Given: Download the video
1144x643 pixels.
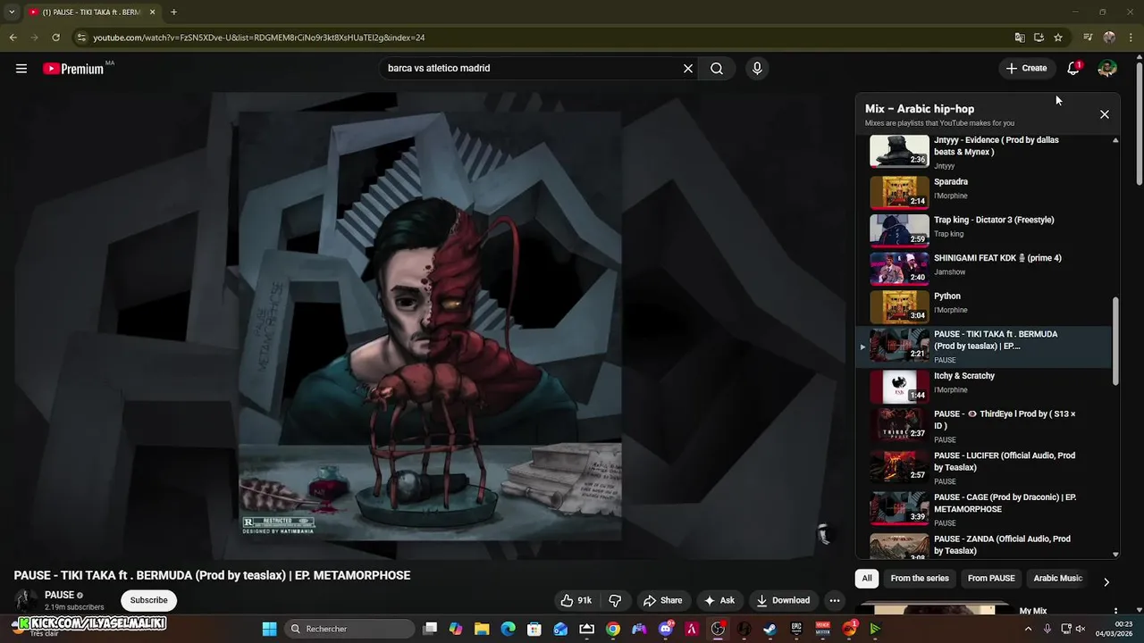Looking at the screenshot, I should 783,600.
